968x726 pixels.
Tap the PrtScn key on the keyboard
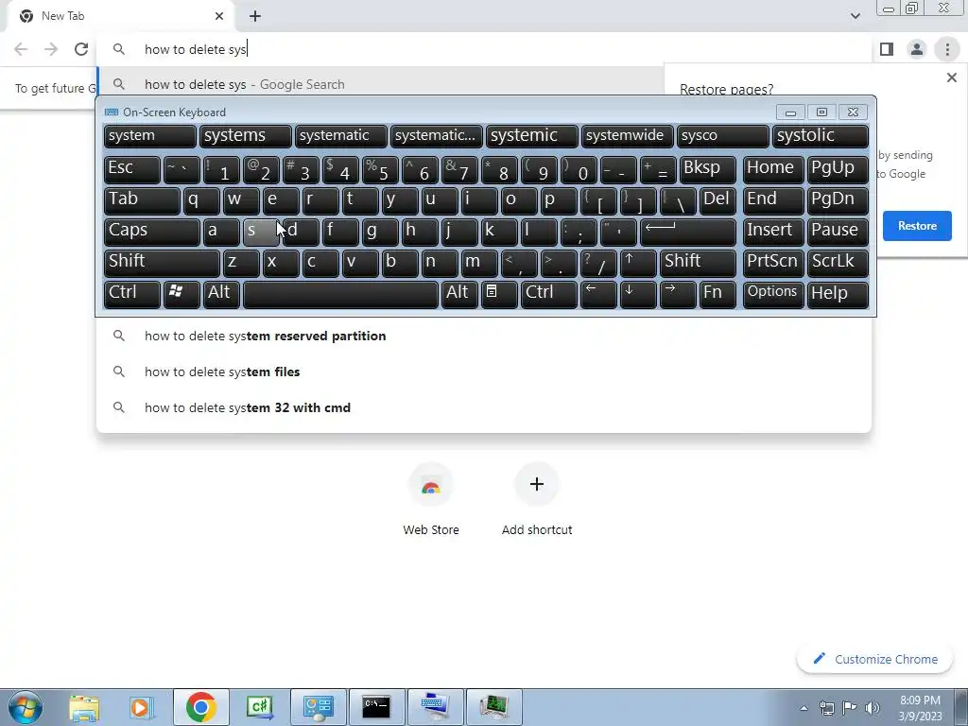[773, 263]
